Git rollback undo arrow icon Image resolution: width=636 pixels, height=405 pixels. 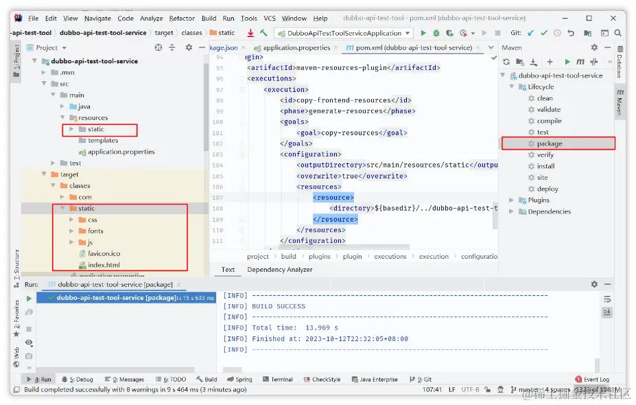tap(571, 33)
